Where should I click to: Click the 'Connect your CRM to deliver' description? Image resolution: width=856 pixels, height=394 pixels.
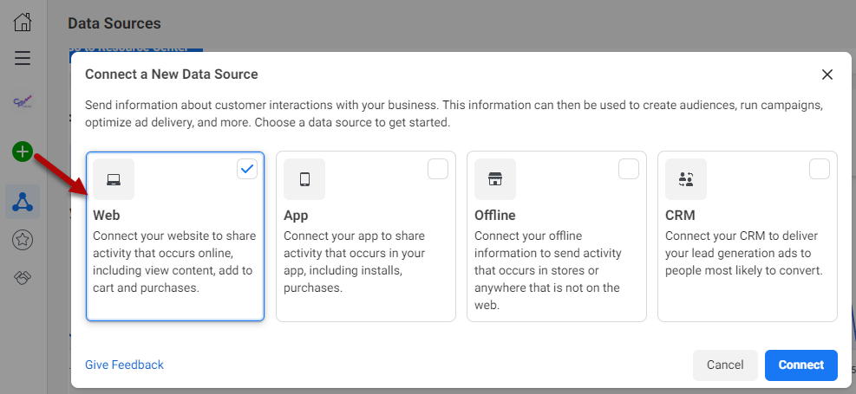(744, 254)
